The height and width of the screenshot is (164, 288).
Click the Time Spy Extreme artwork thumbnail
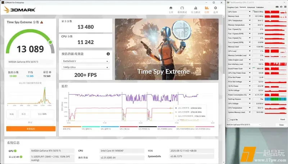167,49
